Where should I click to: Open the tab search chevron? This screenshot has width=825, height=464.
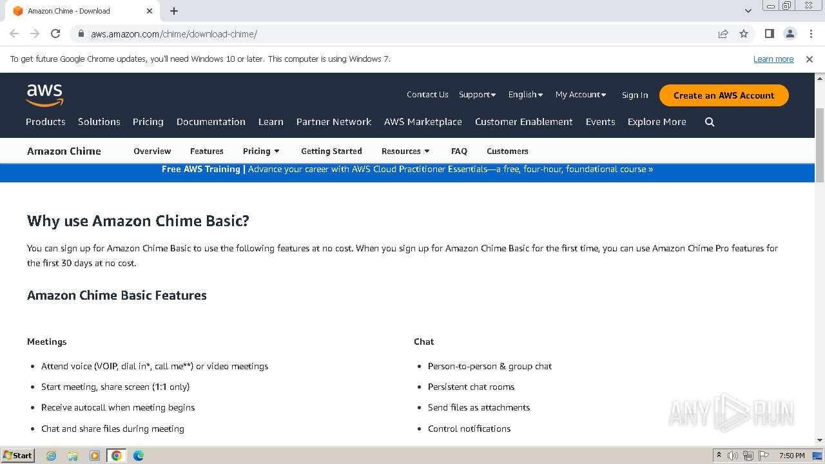pos(748,11)
